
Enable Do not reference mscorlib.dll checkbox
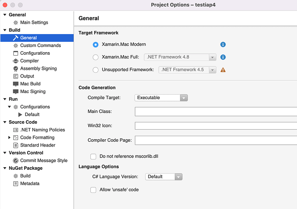pos(93,156)
